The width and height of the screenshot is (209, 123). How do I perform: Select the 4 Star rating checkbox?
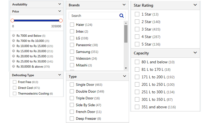coord(137,37)
